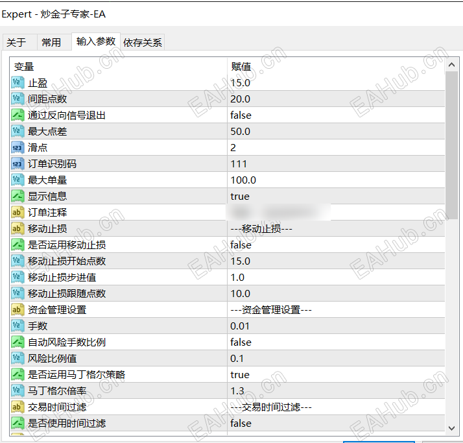Click the string icon beside 交易时间过滤
Screen dimensions: 463x443
(x=18, y=407)
